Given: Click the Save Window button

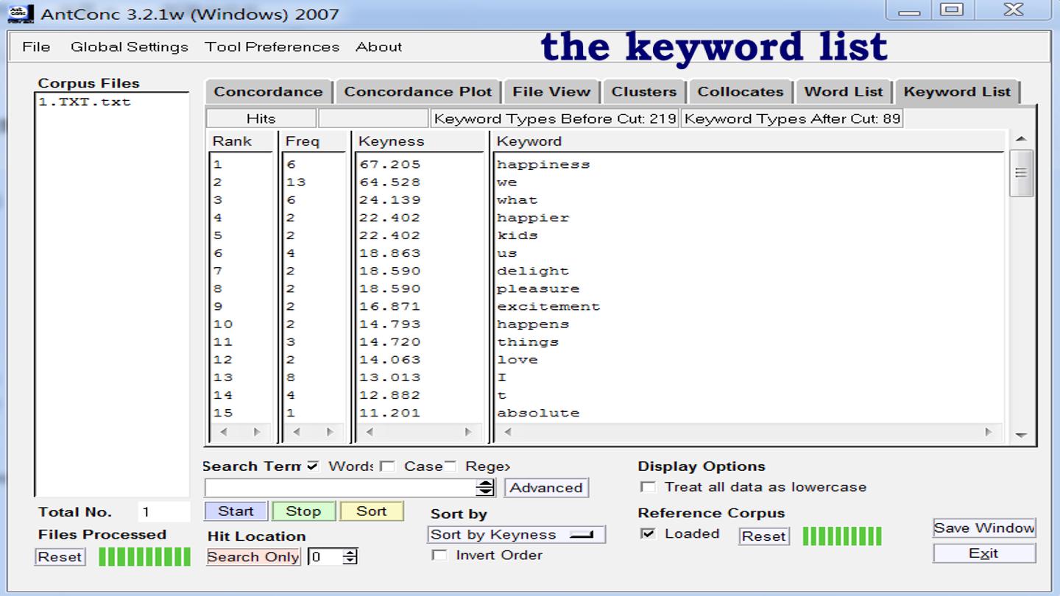Looking at the screenshot, I should 984,528.
